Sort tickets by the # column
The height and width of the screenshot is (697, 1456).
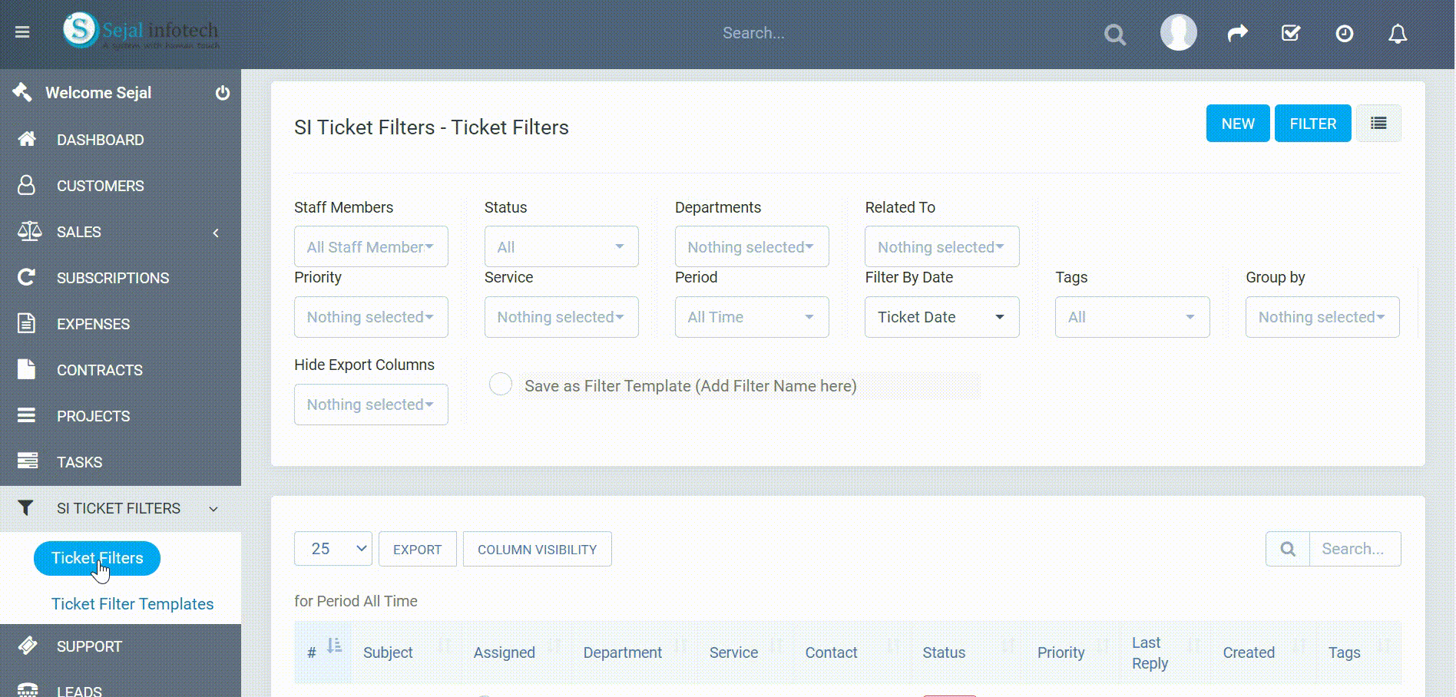[x=323, y=652]
